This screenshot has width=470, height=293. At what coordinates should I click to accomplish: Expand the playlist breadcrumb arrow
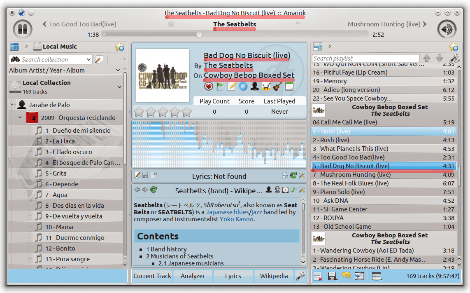(x=330, y=46)
